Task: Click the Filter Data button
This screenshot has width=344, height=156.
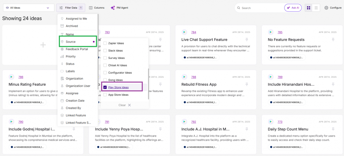Action: pos(71,8)
